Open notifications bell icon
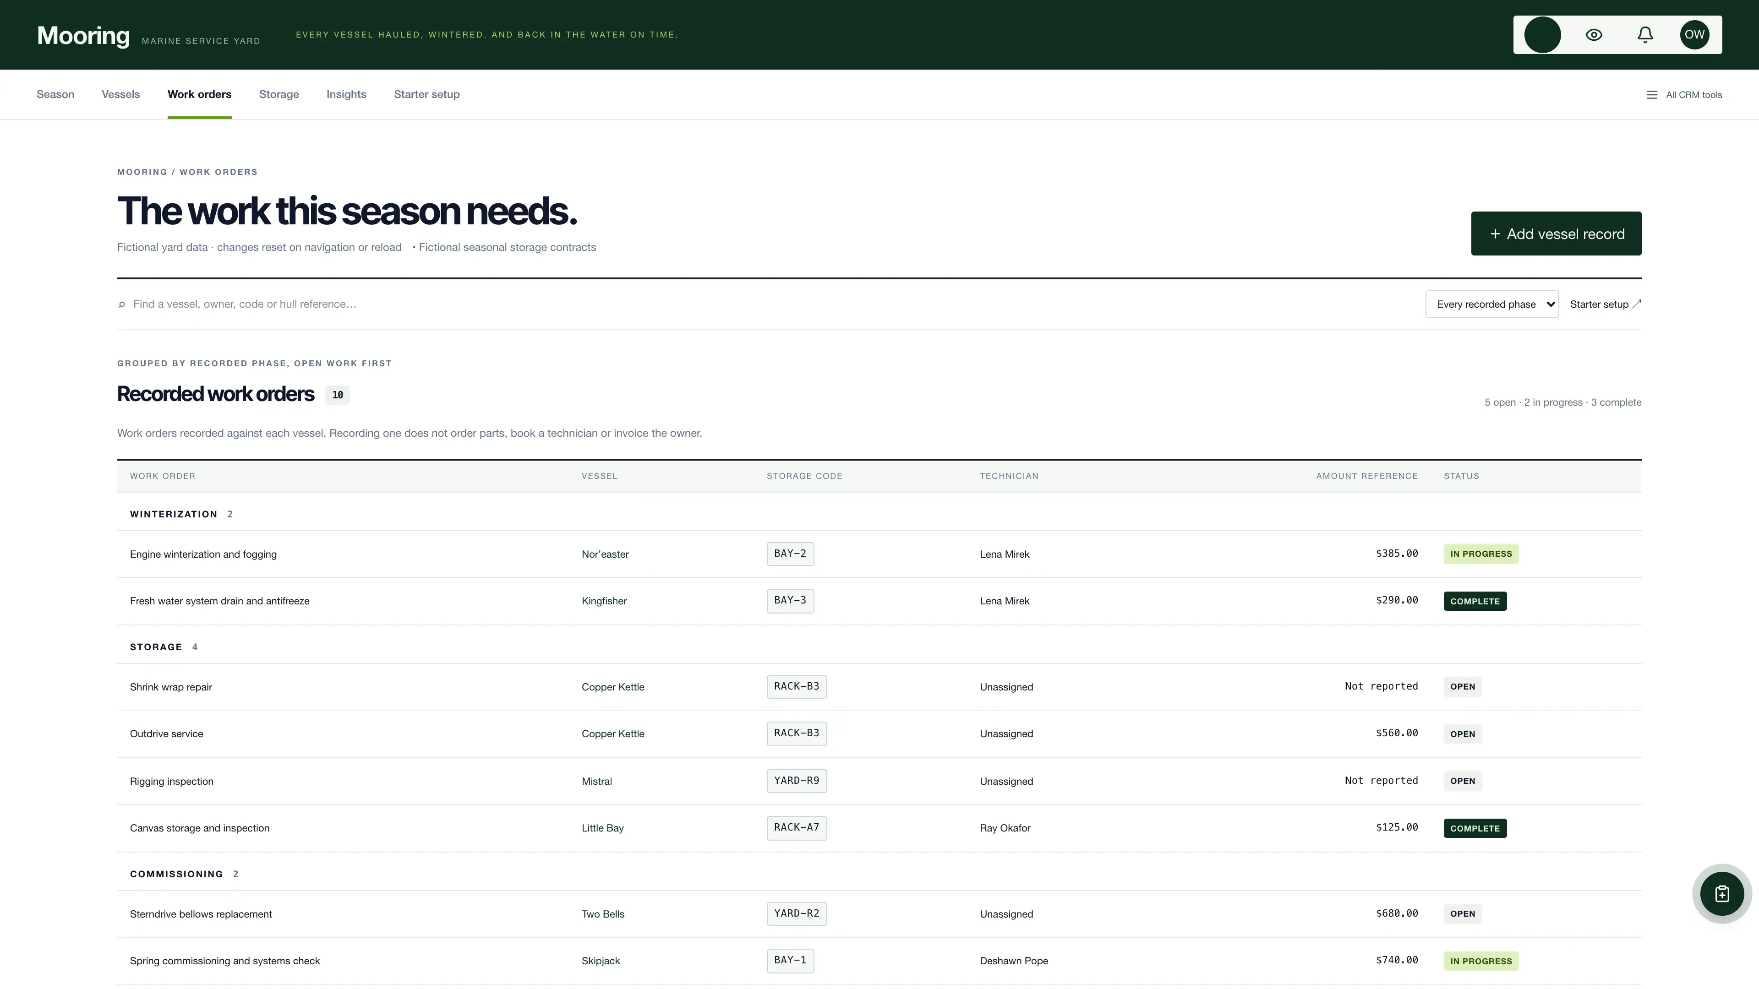The image size is (1759, 989). click(x=1645, y=35)
